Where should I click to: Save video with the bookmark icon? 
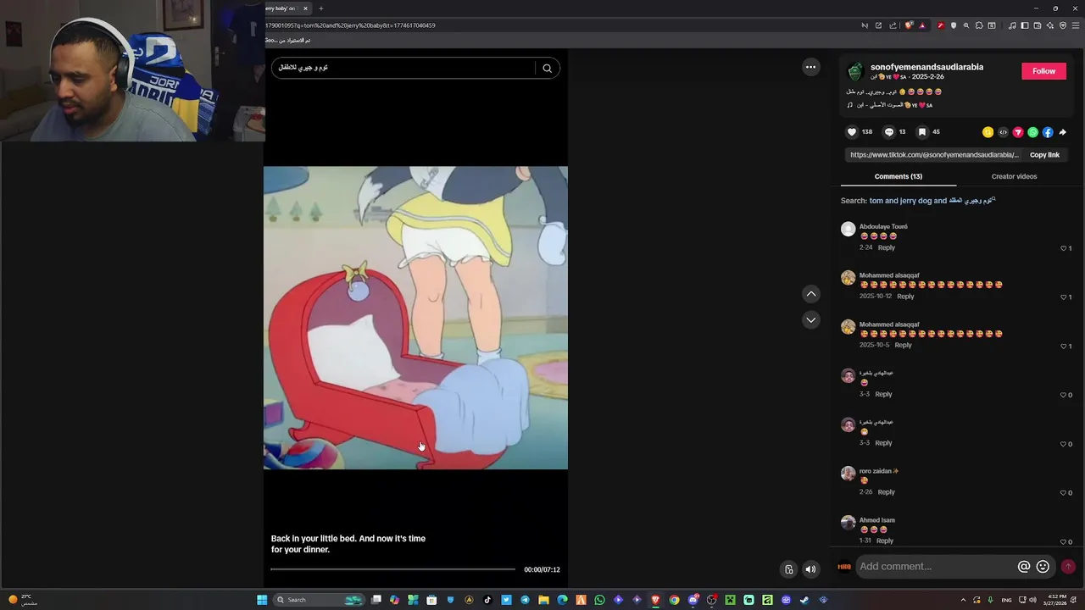[x=923, y=132]
